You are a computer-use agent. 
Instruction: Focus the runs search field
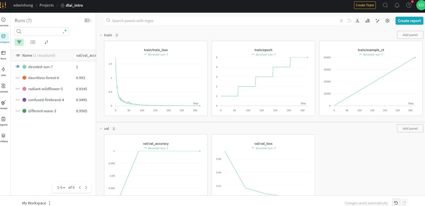42,32
